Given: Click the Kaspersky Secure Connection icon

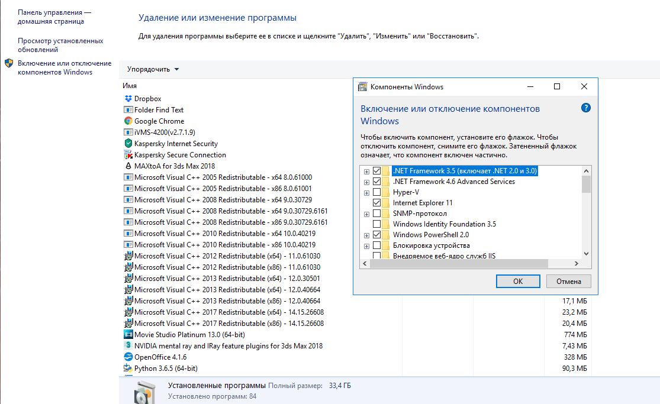Looking at the screenshot, I should tap(128, 155).
